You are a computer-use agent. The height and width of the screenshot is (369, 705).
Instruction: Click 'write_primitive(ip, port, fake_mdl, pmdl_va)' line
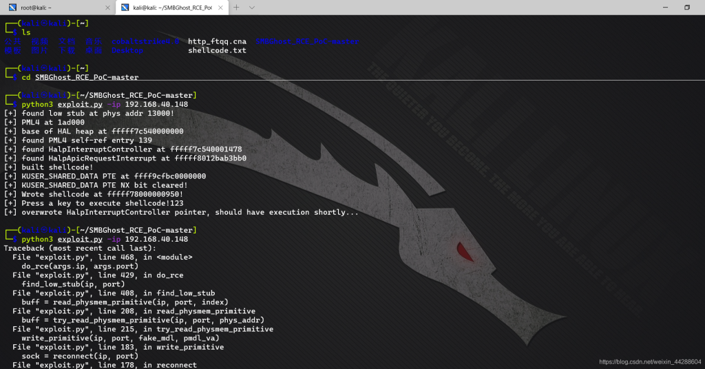pyautogui.click(x=120, y=338)
